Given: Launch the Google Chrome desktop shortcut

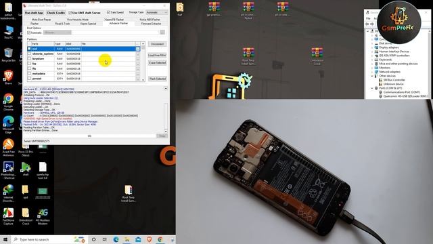Looking at the screenshot, I should (8, 102).
